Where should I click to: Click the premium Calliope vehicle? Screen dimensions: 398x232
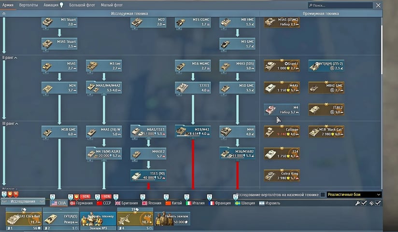282,132
